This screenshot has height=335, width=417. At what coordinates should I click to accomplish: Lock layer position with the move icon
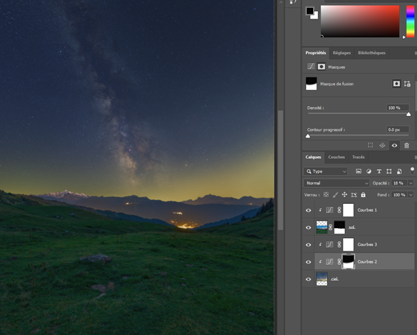pyautogui.click(x=344, y=195)
